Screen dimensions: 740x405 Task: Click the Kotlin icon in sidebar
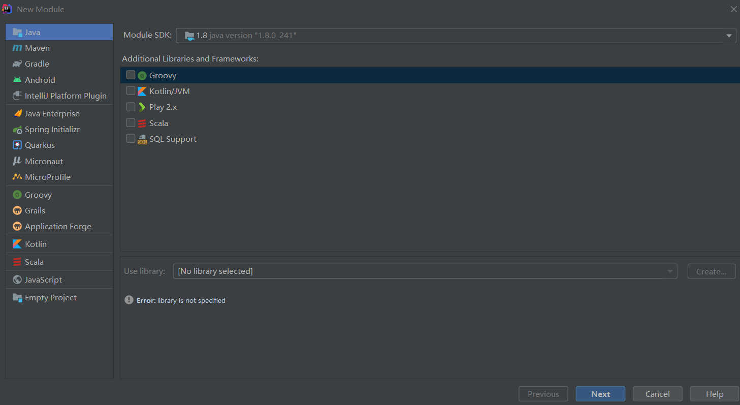[x=17, y=244]
